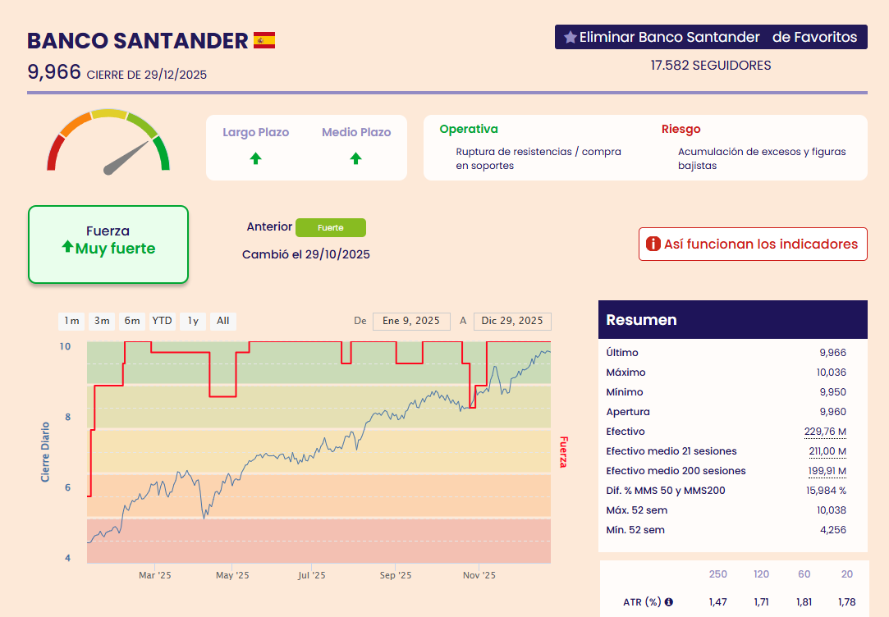Select the 3m chart range

[x=102, y=321]
